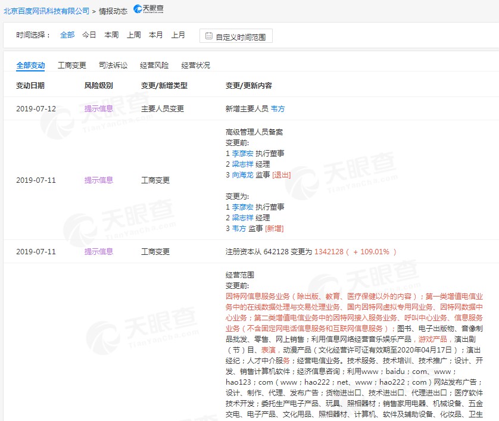
Task: Open 北京百度网讯科技有限公司 breadcrumb link
Action: point(46,11)
